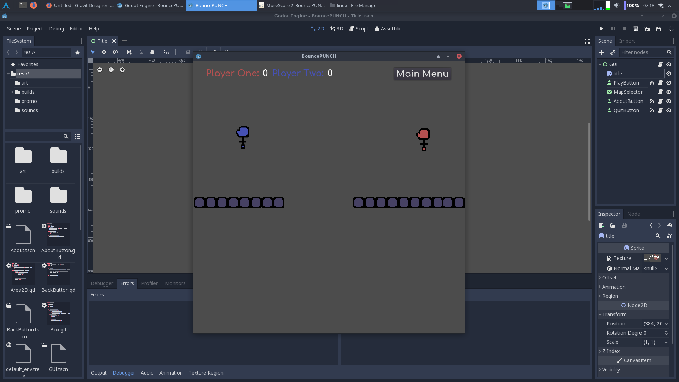Switch to the Node tab

(633, 214)
